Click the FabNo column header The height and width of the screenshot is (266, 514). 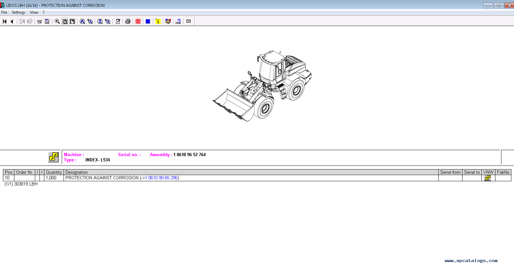click(503, 172)
